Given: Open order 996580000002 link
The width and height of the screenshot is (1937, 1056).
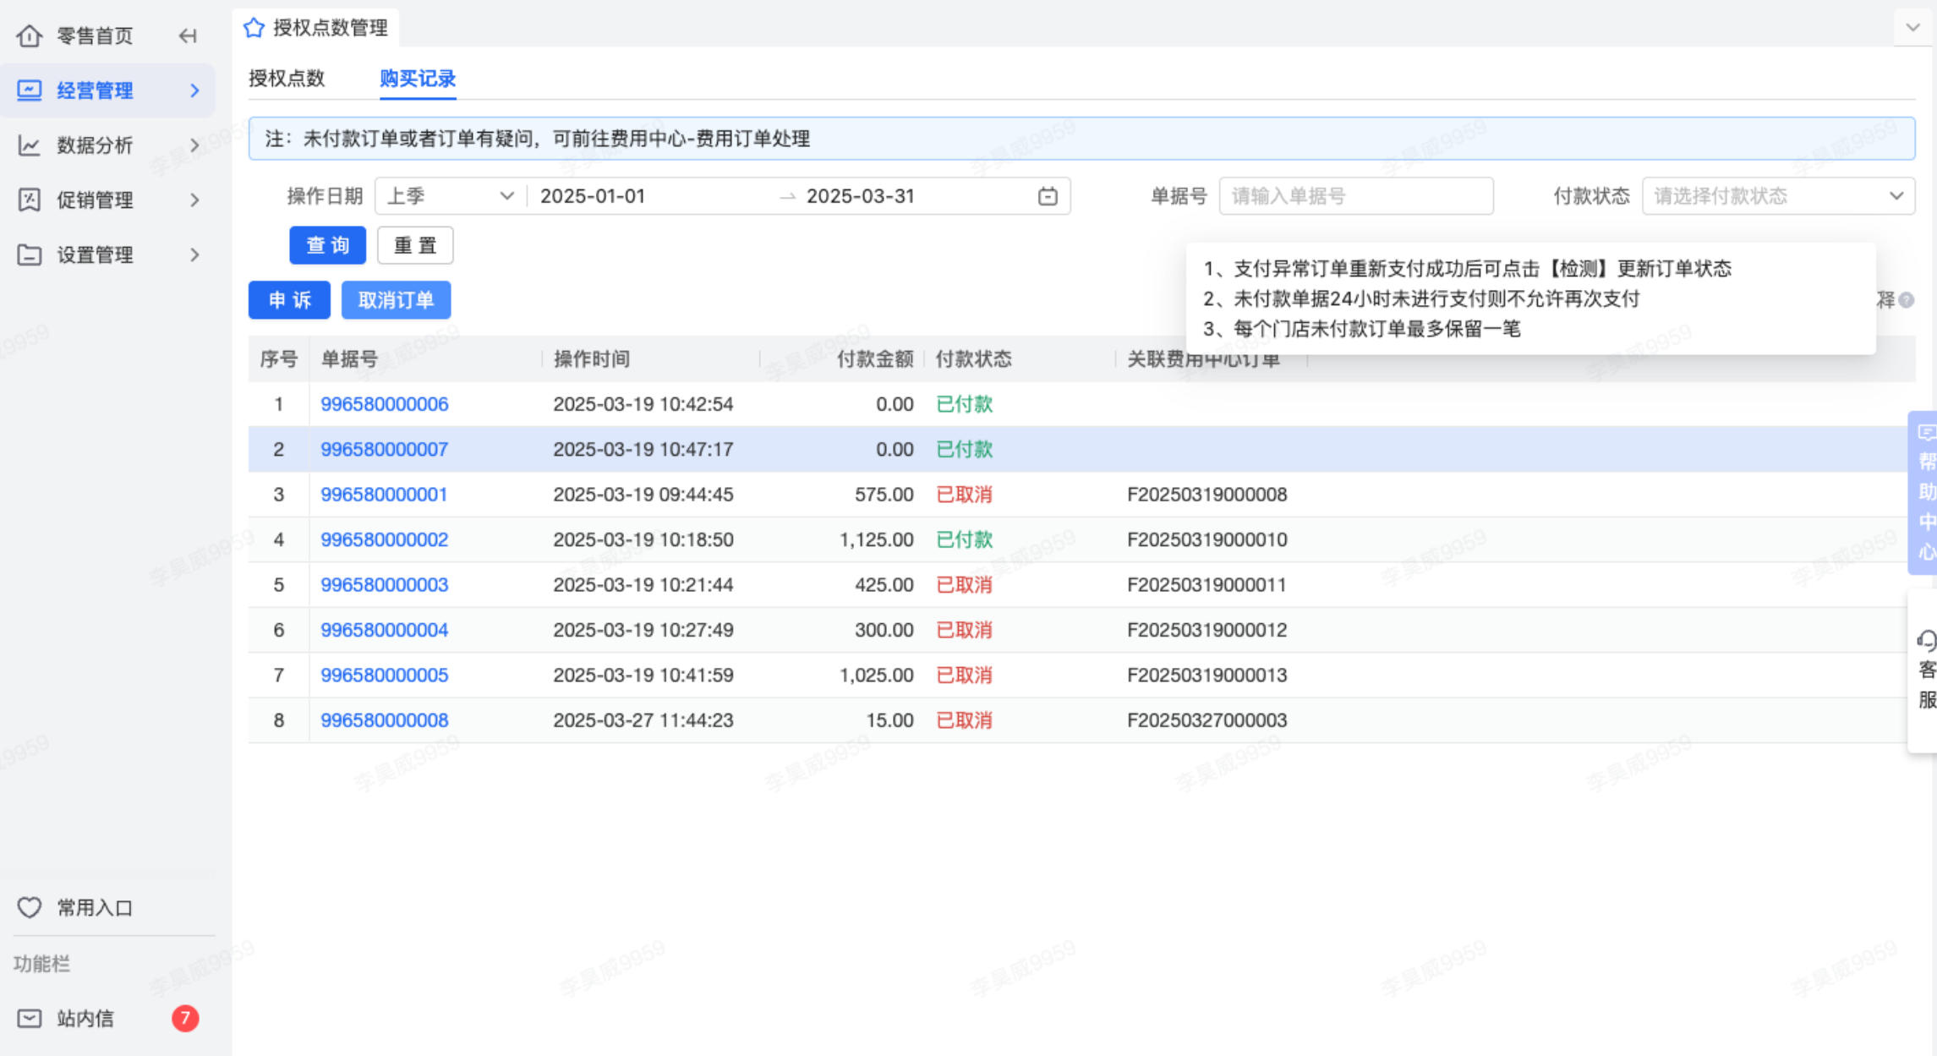Looking at the screenshot, I should tap(385, 539).
